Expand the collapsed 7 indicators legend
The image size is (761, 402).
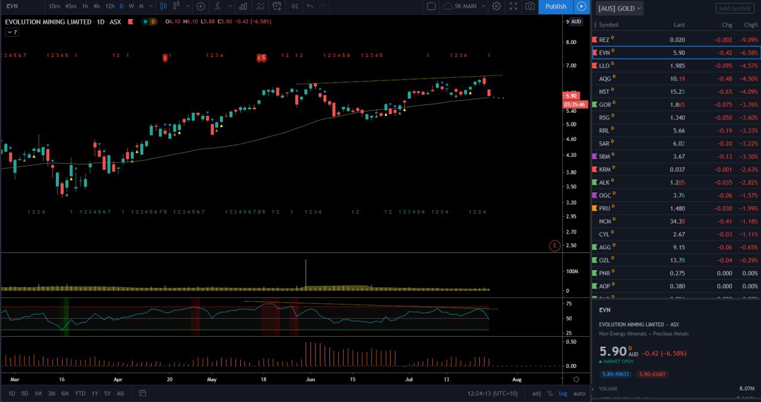[x=12, y=32]
